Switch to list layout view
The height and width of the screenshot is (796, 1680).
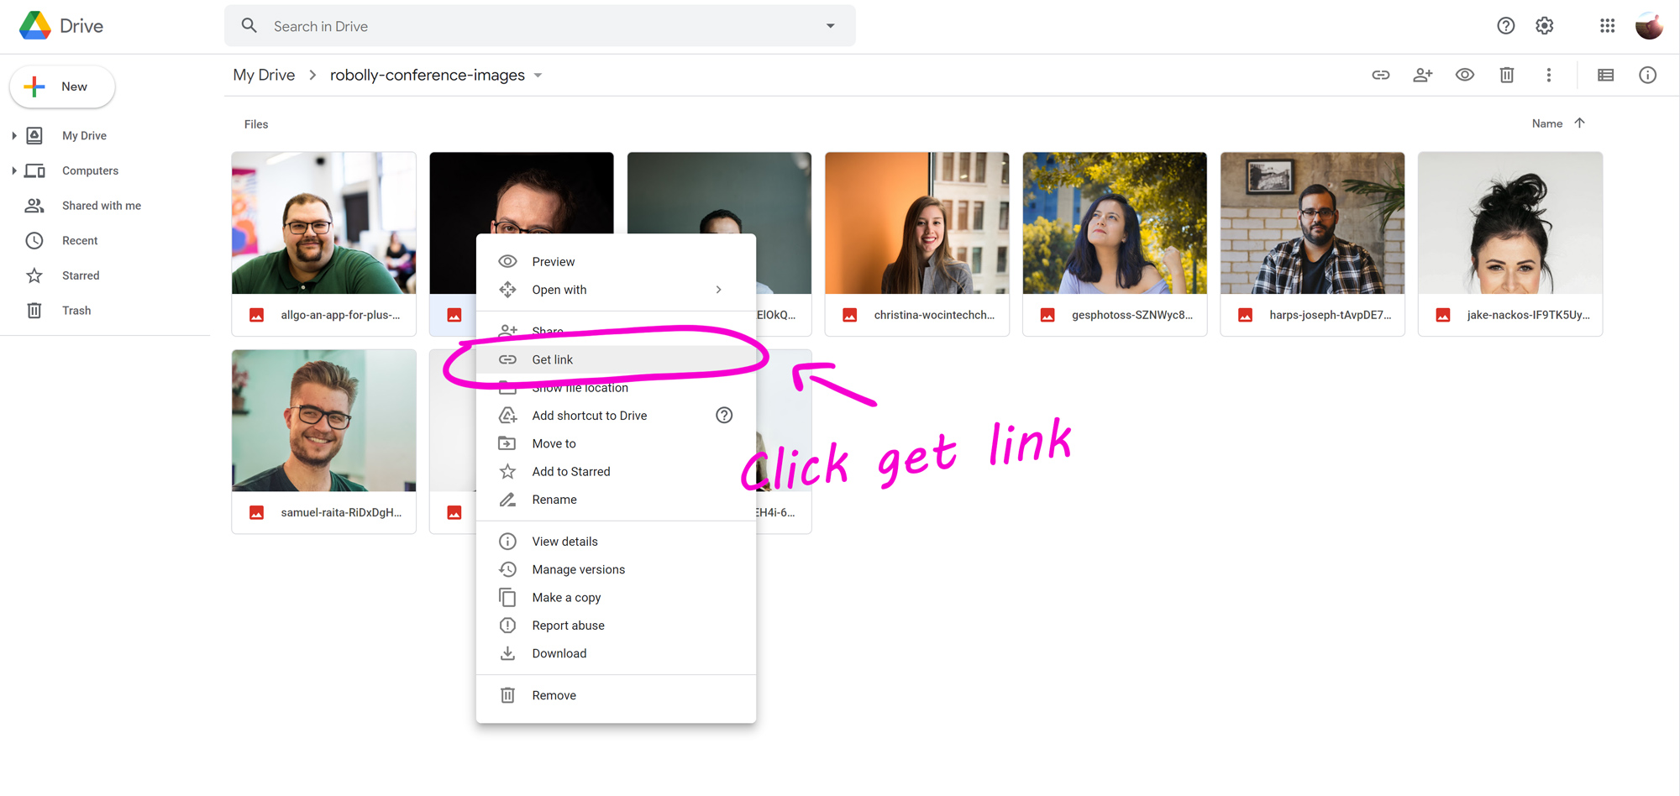coord(1605,76)
